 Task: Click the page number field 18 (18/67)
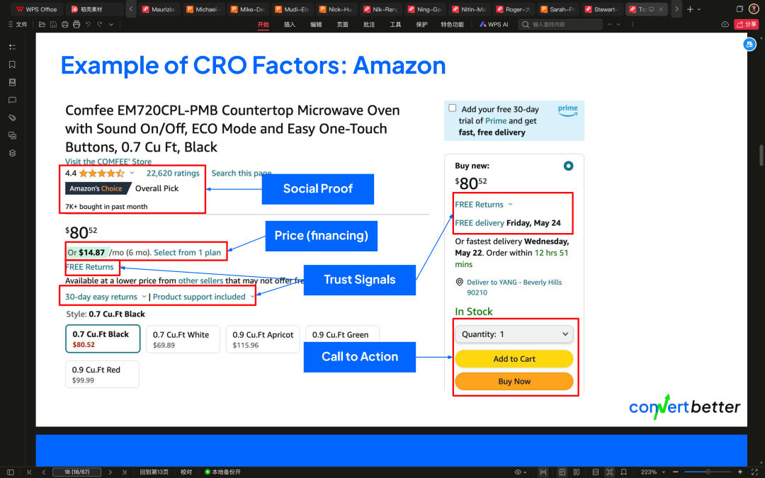76,472
